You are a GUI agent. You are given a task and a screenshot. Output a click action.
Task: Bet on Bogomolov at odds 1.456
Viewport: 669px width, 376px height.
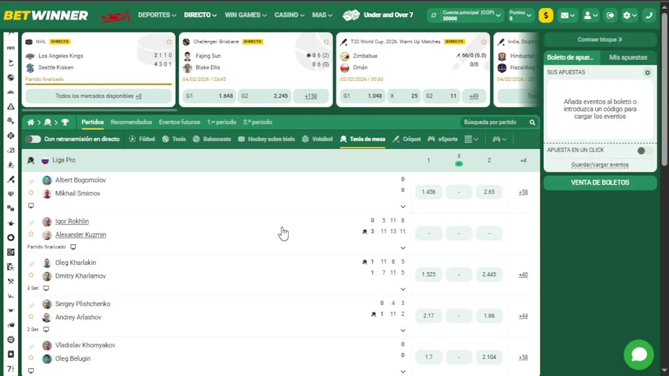[x=429, y=192]
